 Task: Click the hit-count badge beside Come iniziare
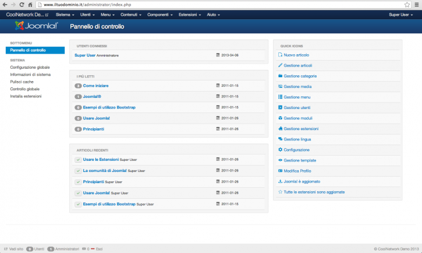point(78,86)
